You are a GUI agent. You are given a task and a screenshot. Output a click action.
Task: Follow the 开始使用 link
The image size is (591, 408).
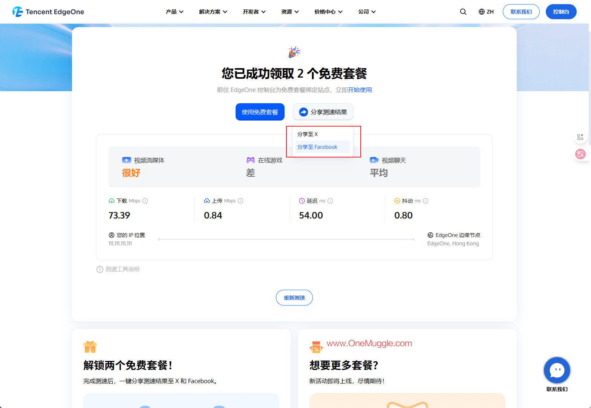pyautogui.click(x=360, y=90)
